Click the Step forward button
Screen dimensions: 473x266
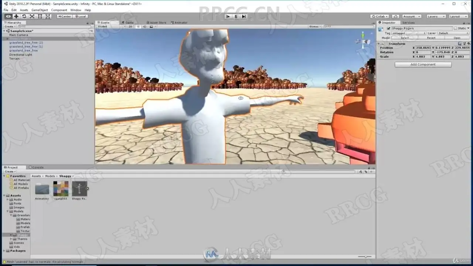click(x=244, y=16)
